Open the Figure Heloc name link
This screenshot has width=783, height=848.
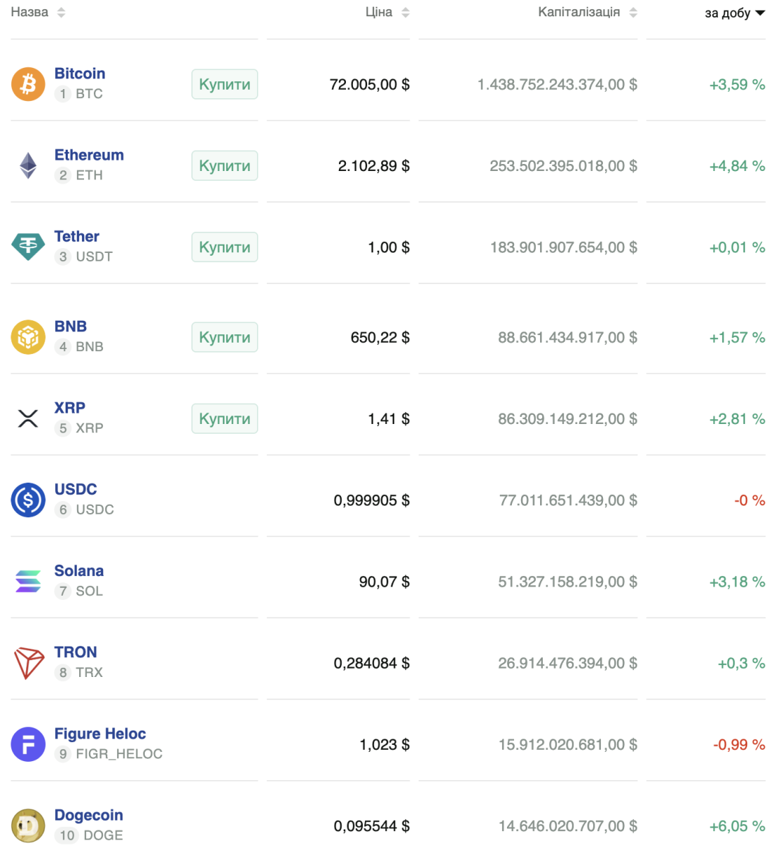click(100, 734)
